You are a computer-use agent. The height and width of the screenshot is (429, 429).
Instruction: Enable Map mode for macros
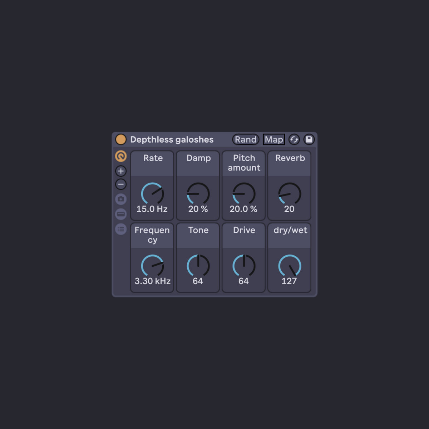pos(274,139)
